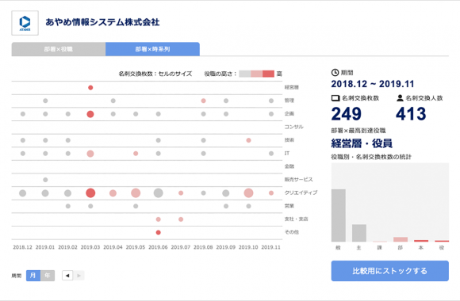Switch to the 部署×役職 tab
The height and width of the screenshot is (301, 460).
pos(59,49)
